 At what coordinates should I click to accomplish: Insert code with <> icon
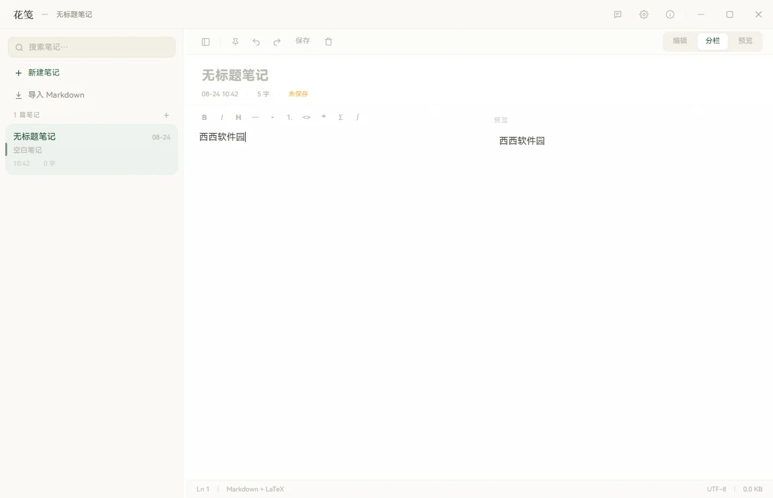coord(306,117)
